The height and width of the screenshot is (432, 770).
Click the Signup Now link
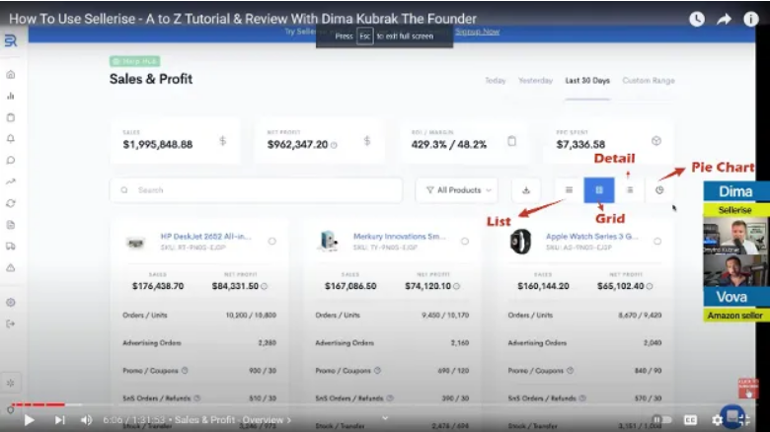477,32
